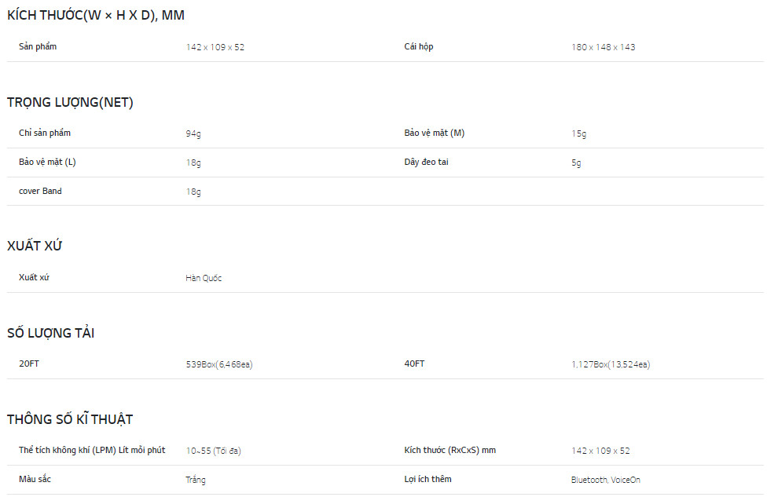
Task: Select the Bảo vệ mặt (M) label
Action: [435, 133]
